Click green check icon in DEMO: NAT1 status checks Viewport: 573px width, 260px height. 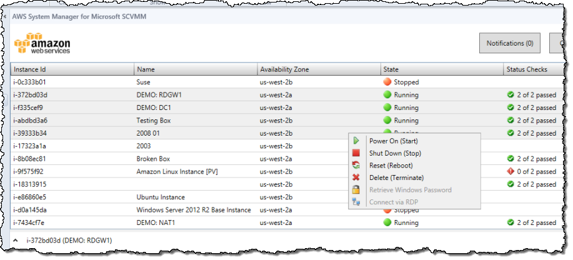coord(511,222)
